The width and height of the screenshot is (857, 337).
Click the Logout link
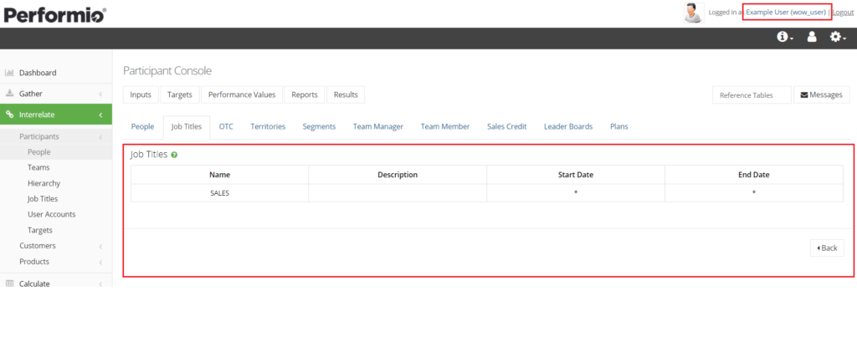(844, 12)
